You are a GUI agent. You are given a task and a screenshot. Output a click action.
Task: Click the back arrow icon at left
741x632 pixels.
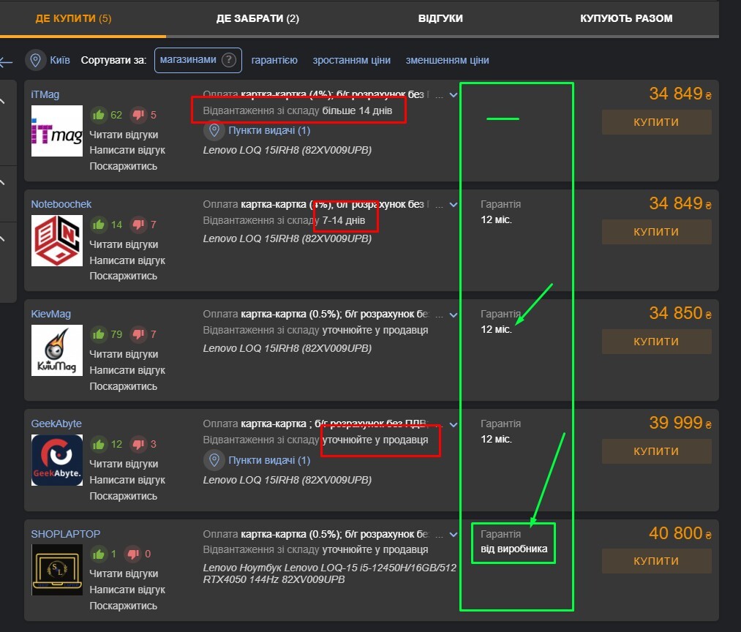coord(6,61)
